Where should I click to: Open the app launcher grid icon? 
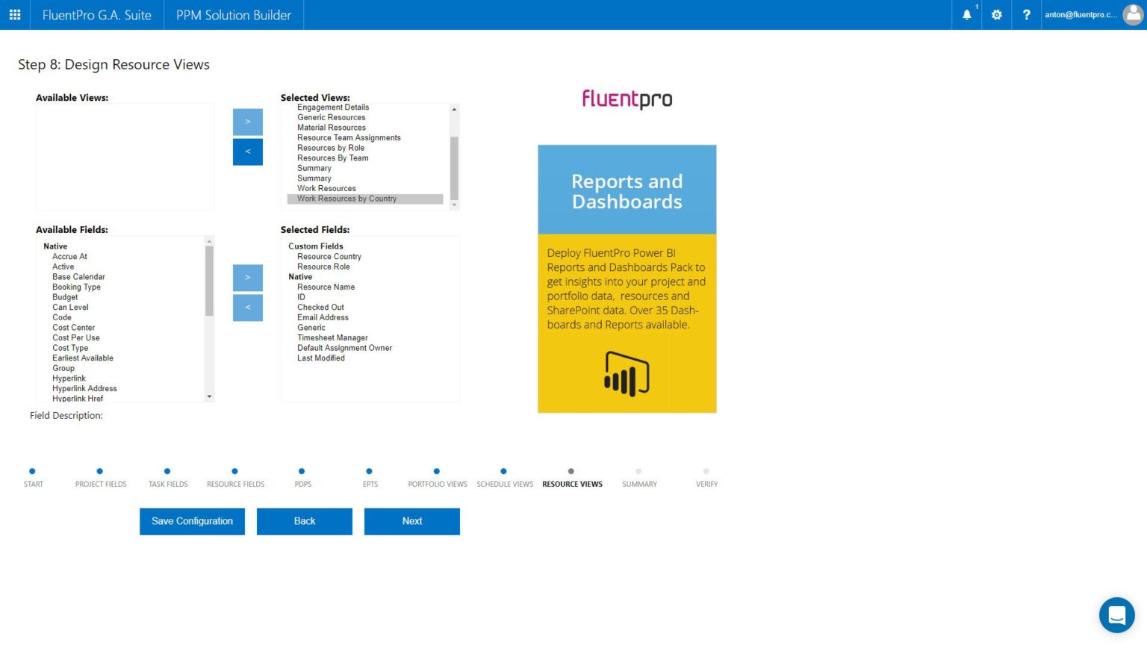pyautogui.click(x=14, y=14)
